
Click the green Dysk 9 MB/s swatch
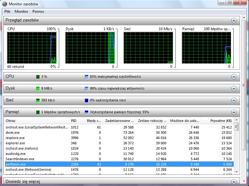pyautogui.click(x=38, y=89)
